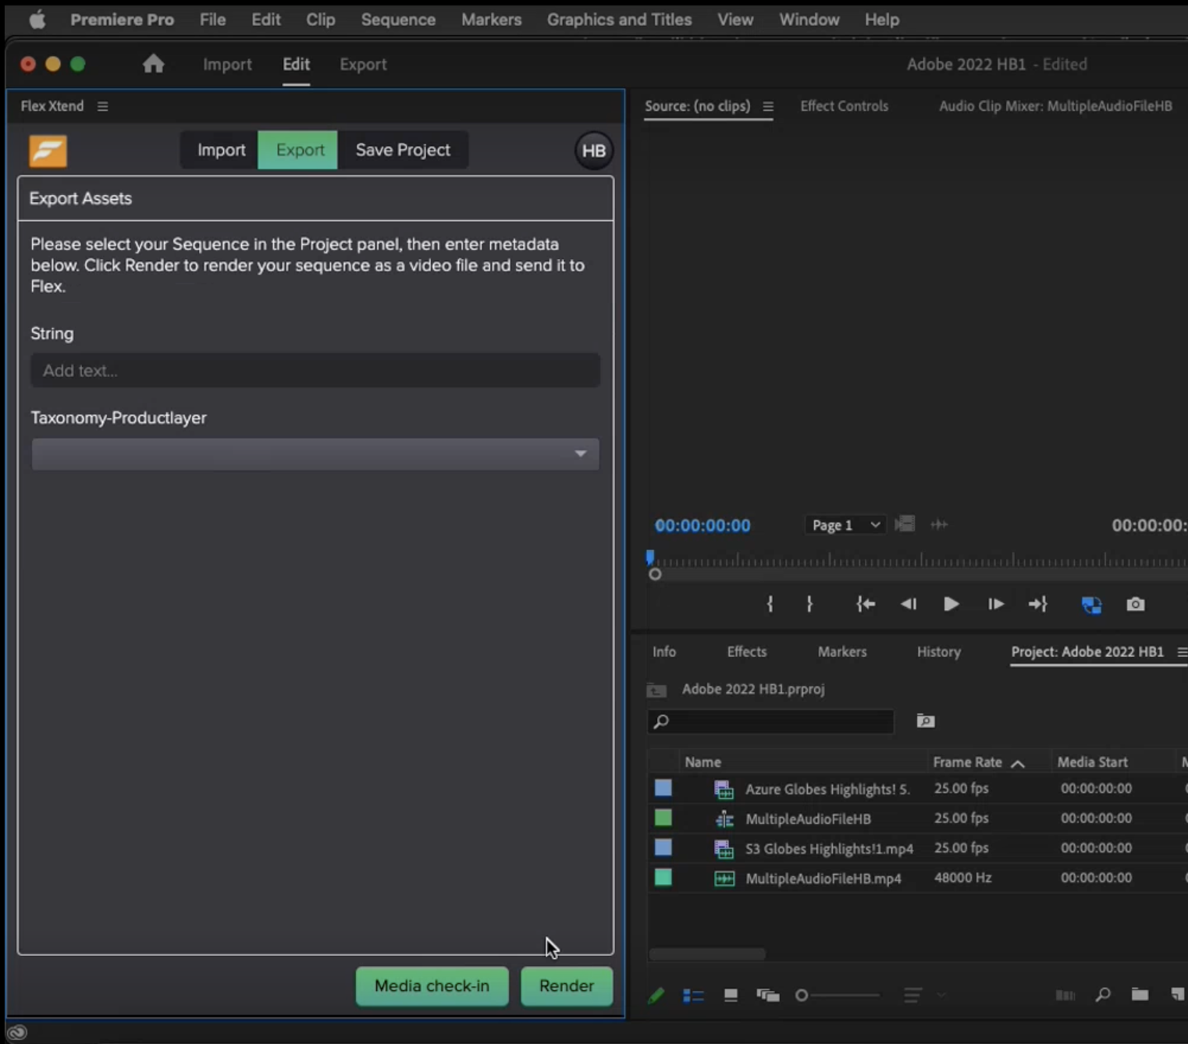Click the Drag Video Only filmstrip icon
Image resolution: width=1188 pixels, height=1044 pixels.
905,524
